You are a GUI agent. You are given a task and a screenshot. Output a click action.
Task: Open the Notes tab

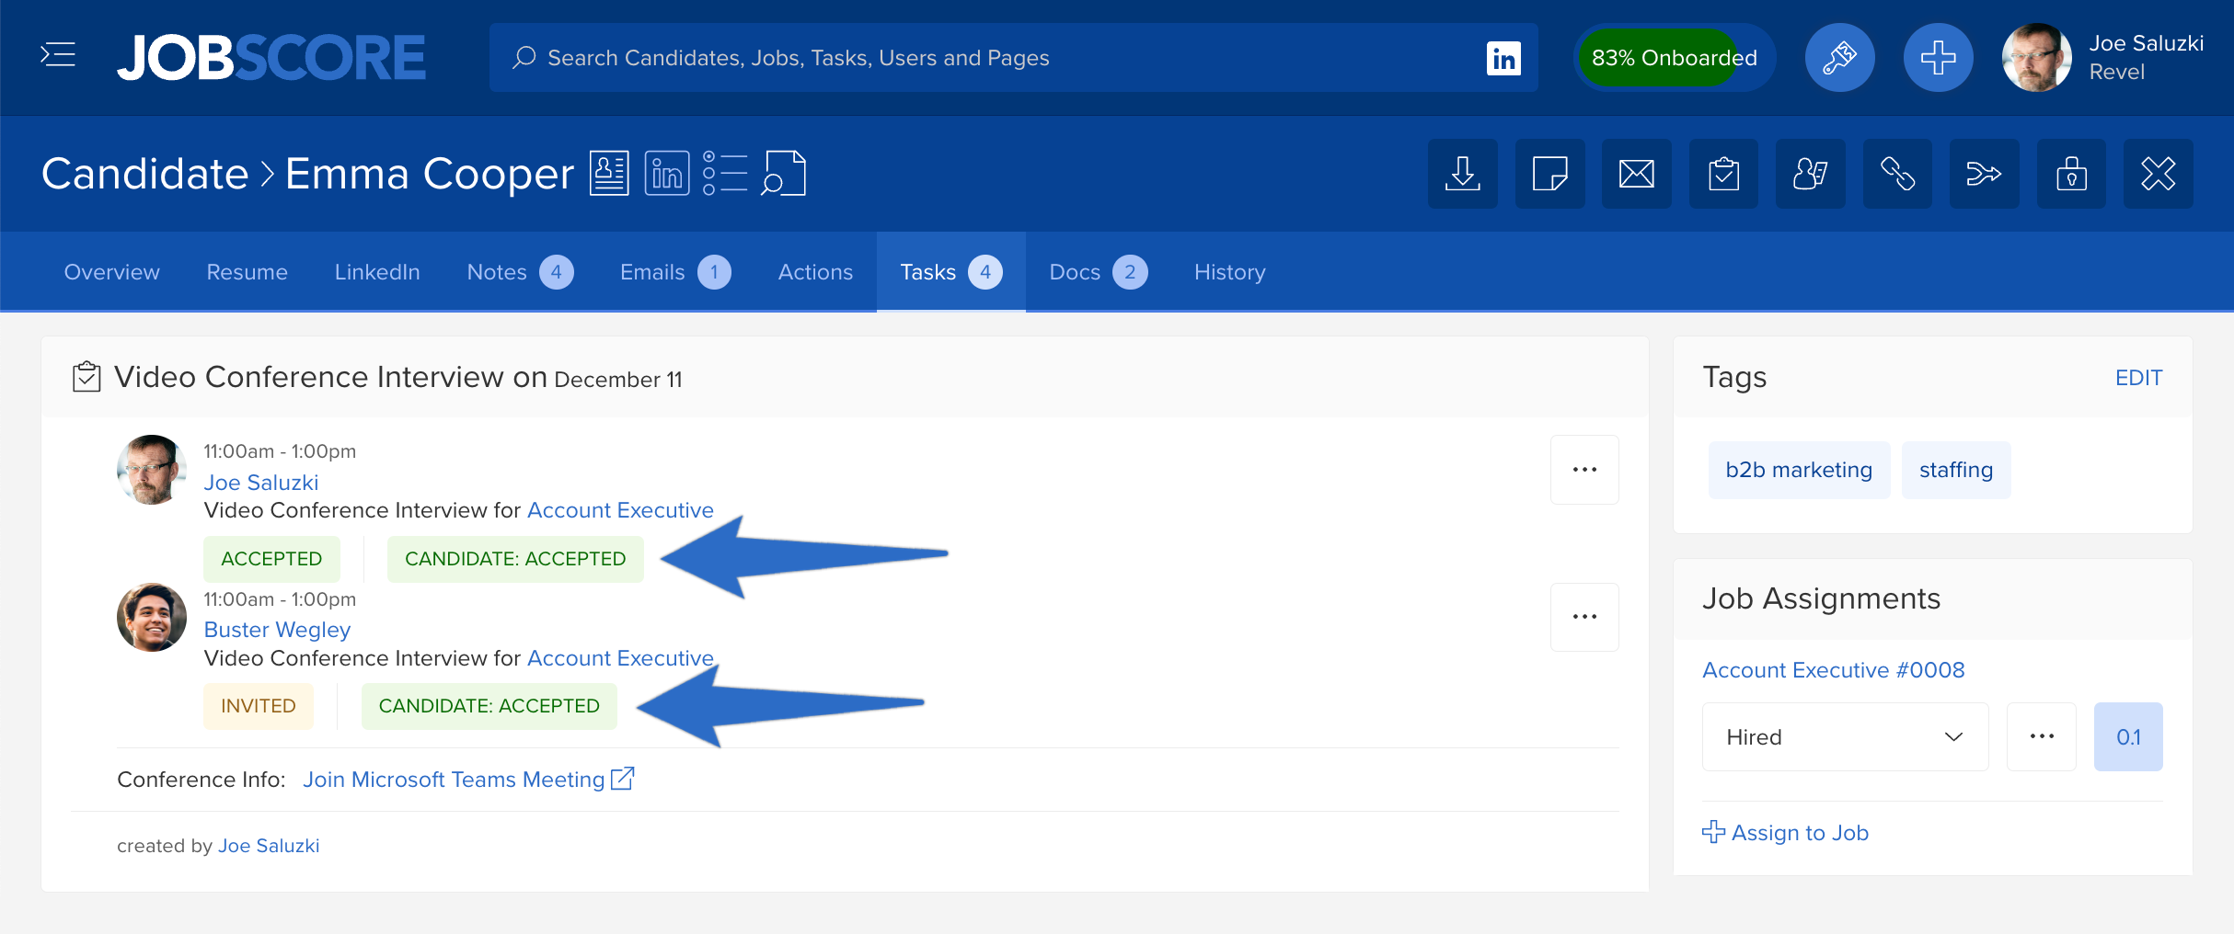pos(520,272)
